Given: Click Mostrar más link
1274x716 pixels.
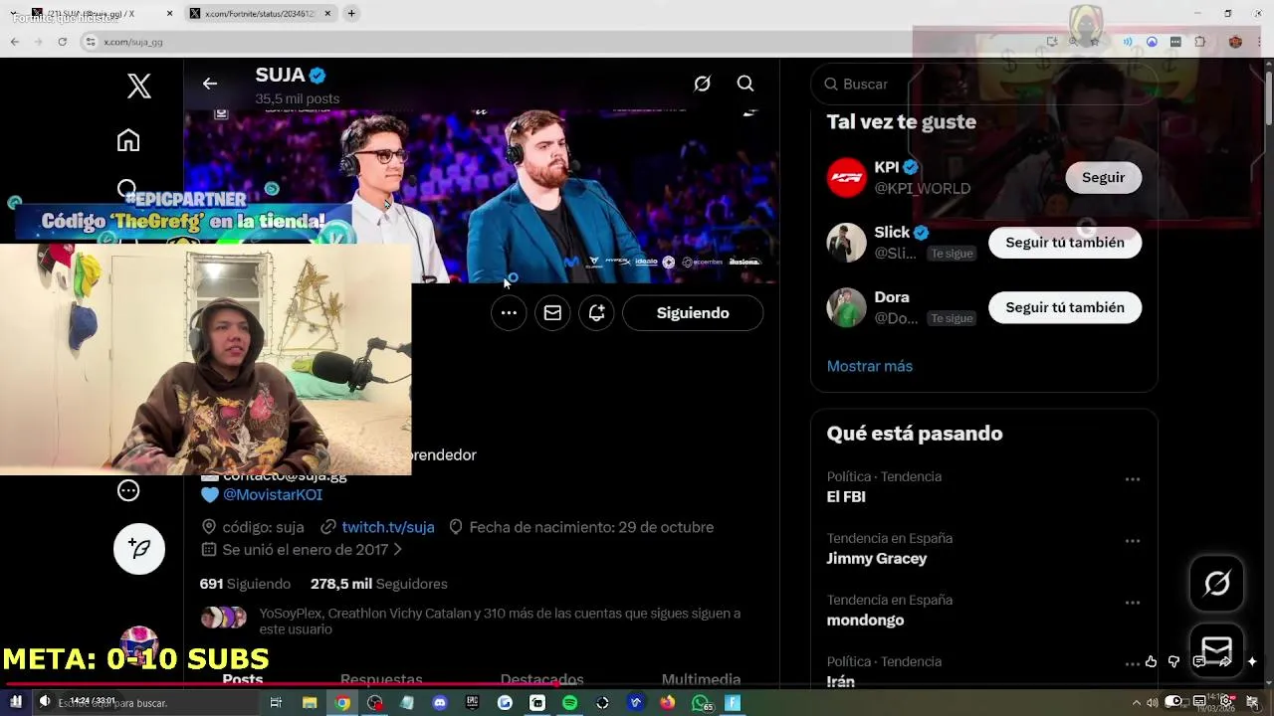Looking at the screenshot, I should 870,366.
